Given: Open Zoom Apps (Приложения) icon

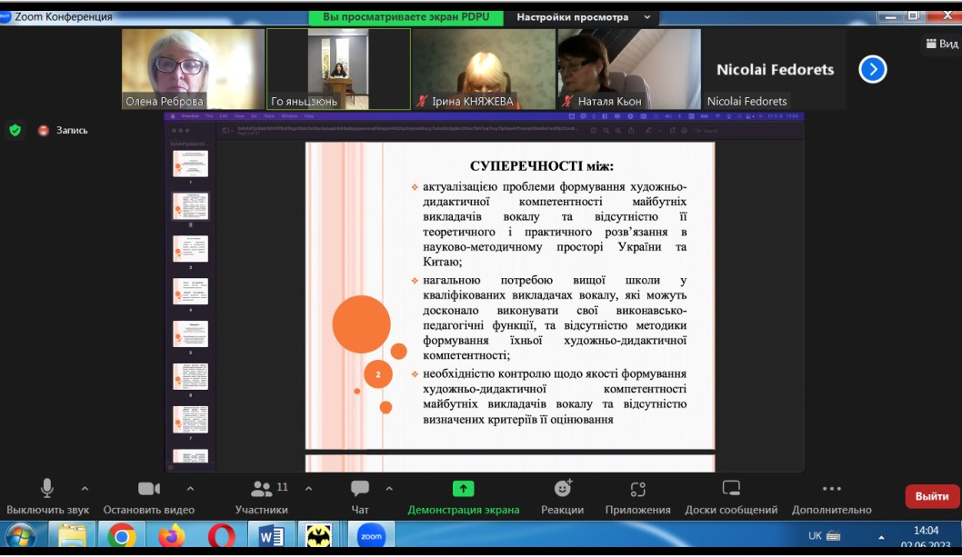Looking at the screenshot, I should pos(637,489).
